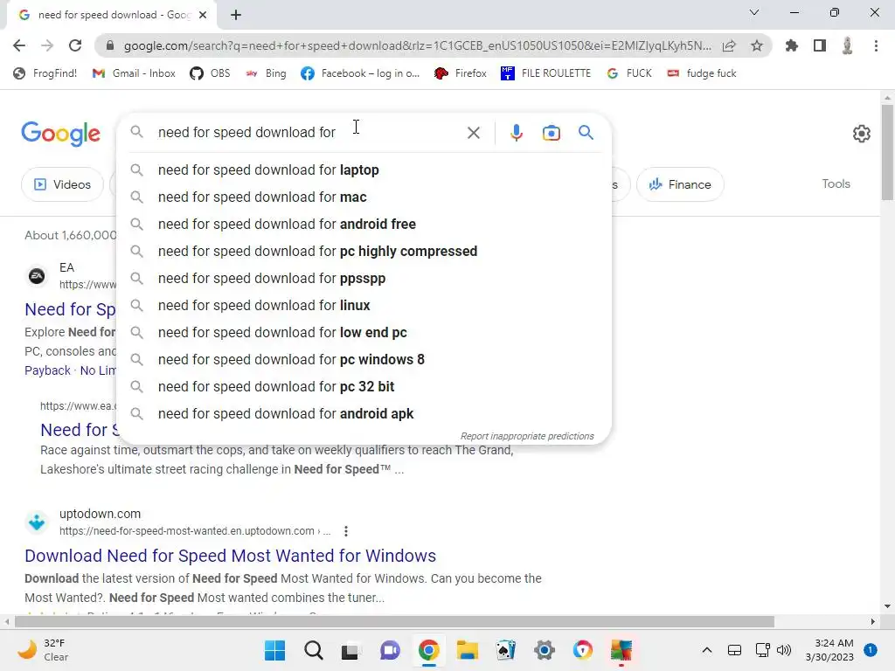Viewport: 895px width, 671px height.
Task: Open File Explorer from the taskbar
Action: click(467, 650)
